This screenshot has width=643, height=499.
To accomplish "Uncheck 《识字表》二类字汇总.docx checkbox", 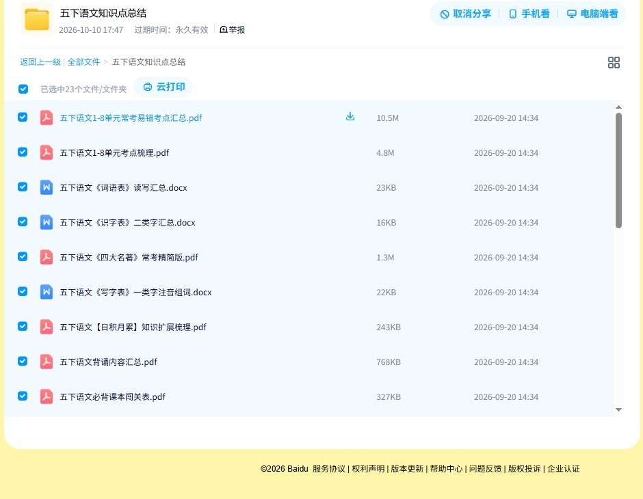I will [23, 221].
